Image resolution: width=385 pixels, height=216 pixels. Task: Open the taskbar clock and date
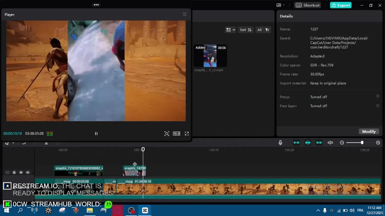pyautogui.click(x=374, y=210)
